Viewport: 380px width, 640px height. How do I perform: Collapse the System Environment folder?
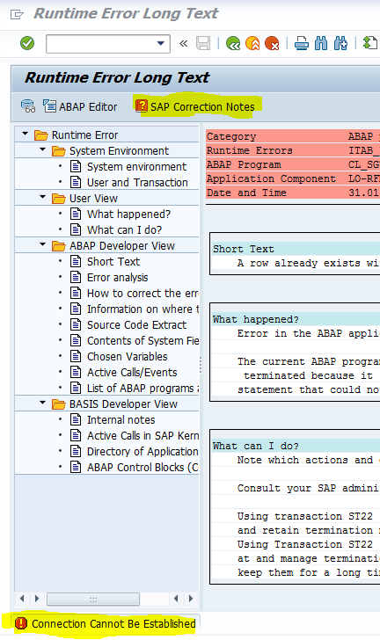click(42, 149)
